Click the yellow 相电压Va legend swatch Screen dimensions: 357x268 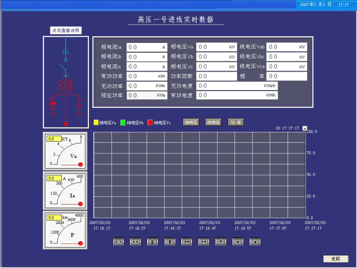pyautogui.click(x=96, y=123)
